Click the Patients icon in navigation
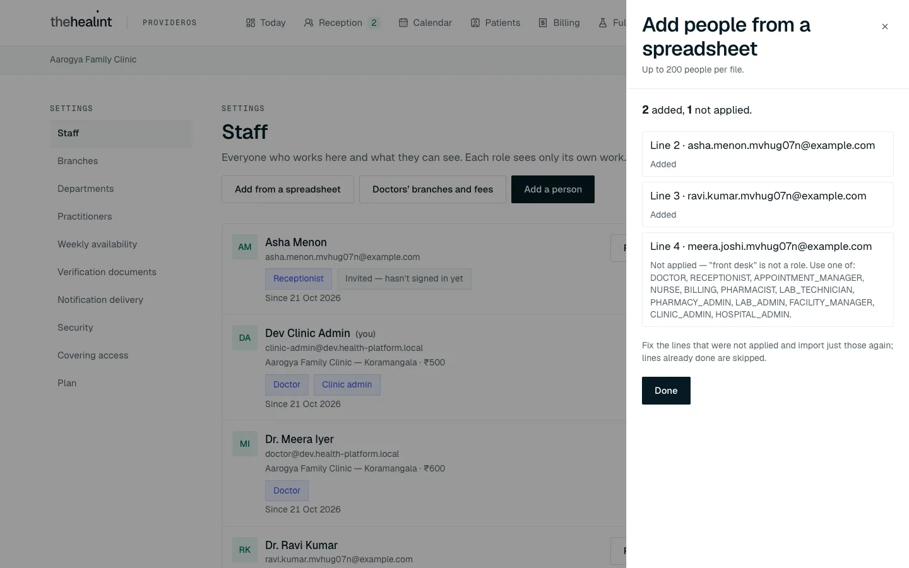 [475, 23]
